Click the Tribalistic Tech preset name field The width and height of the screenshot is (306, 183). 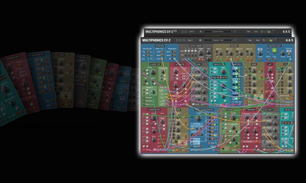(x=218, y=40)
